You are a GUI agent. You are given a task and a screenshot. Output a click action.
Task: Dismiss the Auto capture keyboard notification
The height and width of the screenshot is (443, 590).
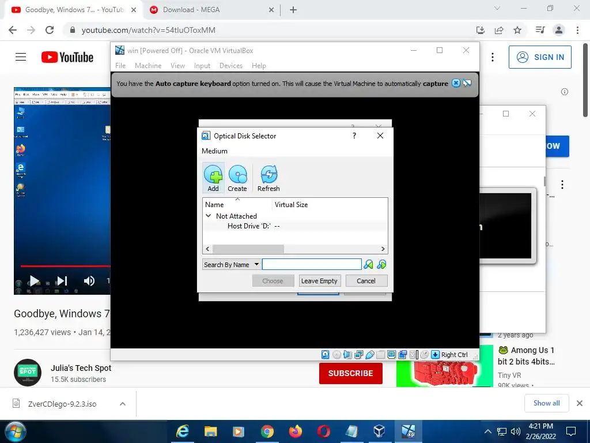click(x=456, y=83)
